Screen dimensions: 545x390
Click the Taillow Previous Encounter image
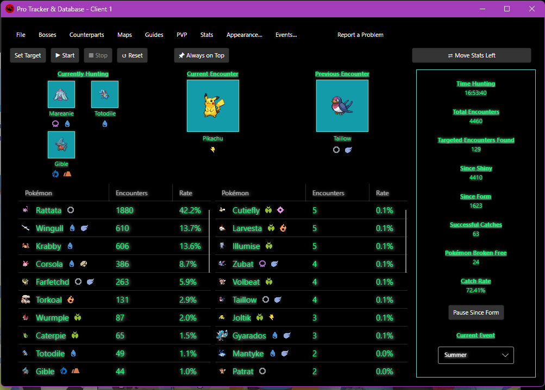click(x=342, y=106)
